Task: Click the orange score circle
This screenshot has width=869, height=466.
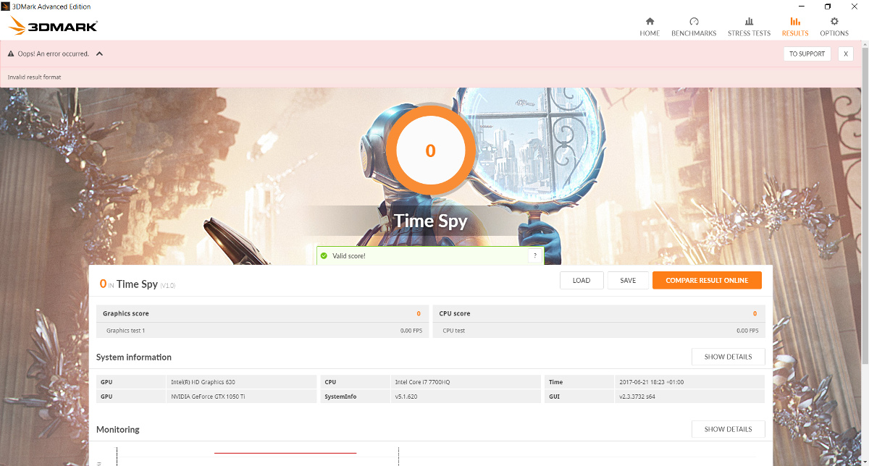Action: coord(431,151)
